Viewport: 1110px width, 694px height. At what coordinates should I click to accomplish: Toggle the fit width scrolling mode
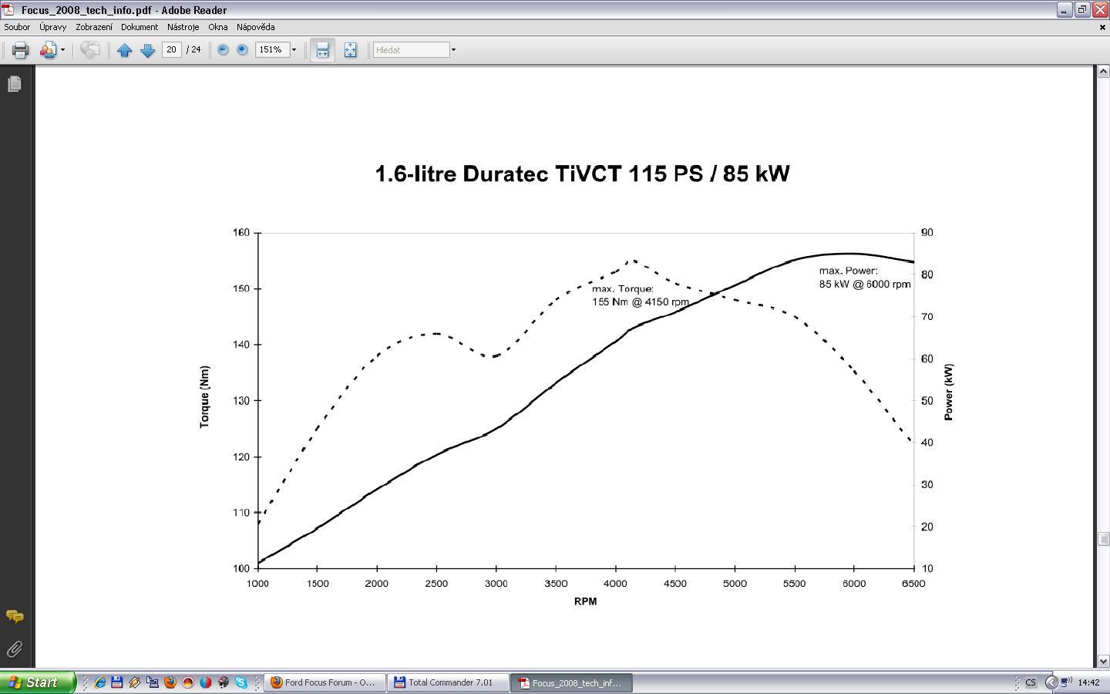(x=322, y=50)
